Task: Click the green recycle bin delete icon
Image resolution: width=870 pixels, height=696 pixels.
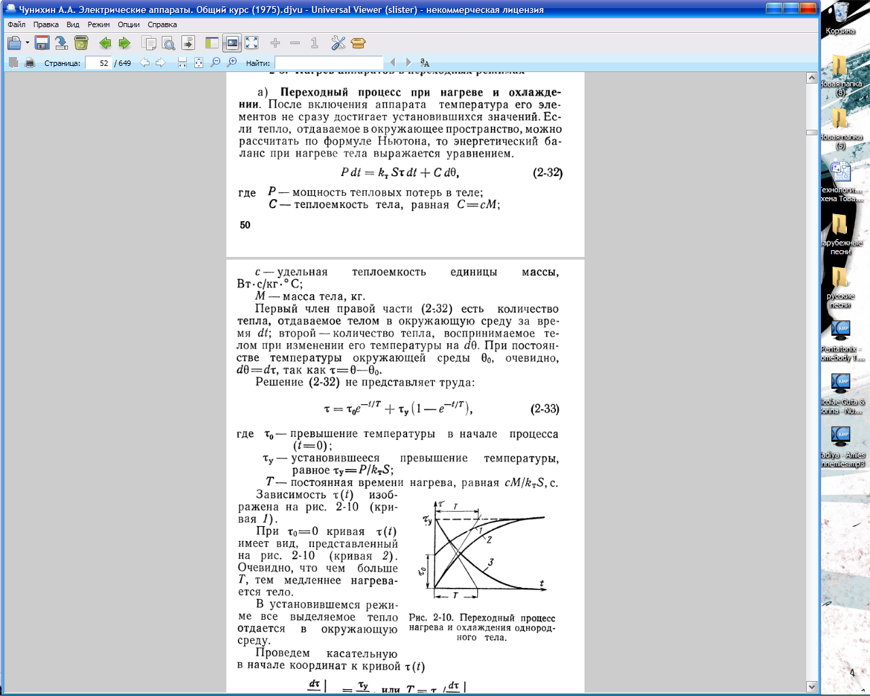Action: (81, 43)
